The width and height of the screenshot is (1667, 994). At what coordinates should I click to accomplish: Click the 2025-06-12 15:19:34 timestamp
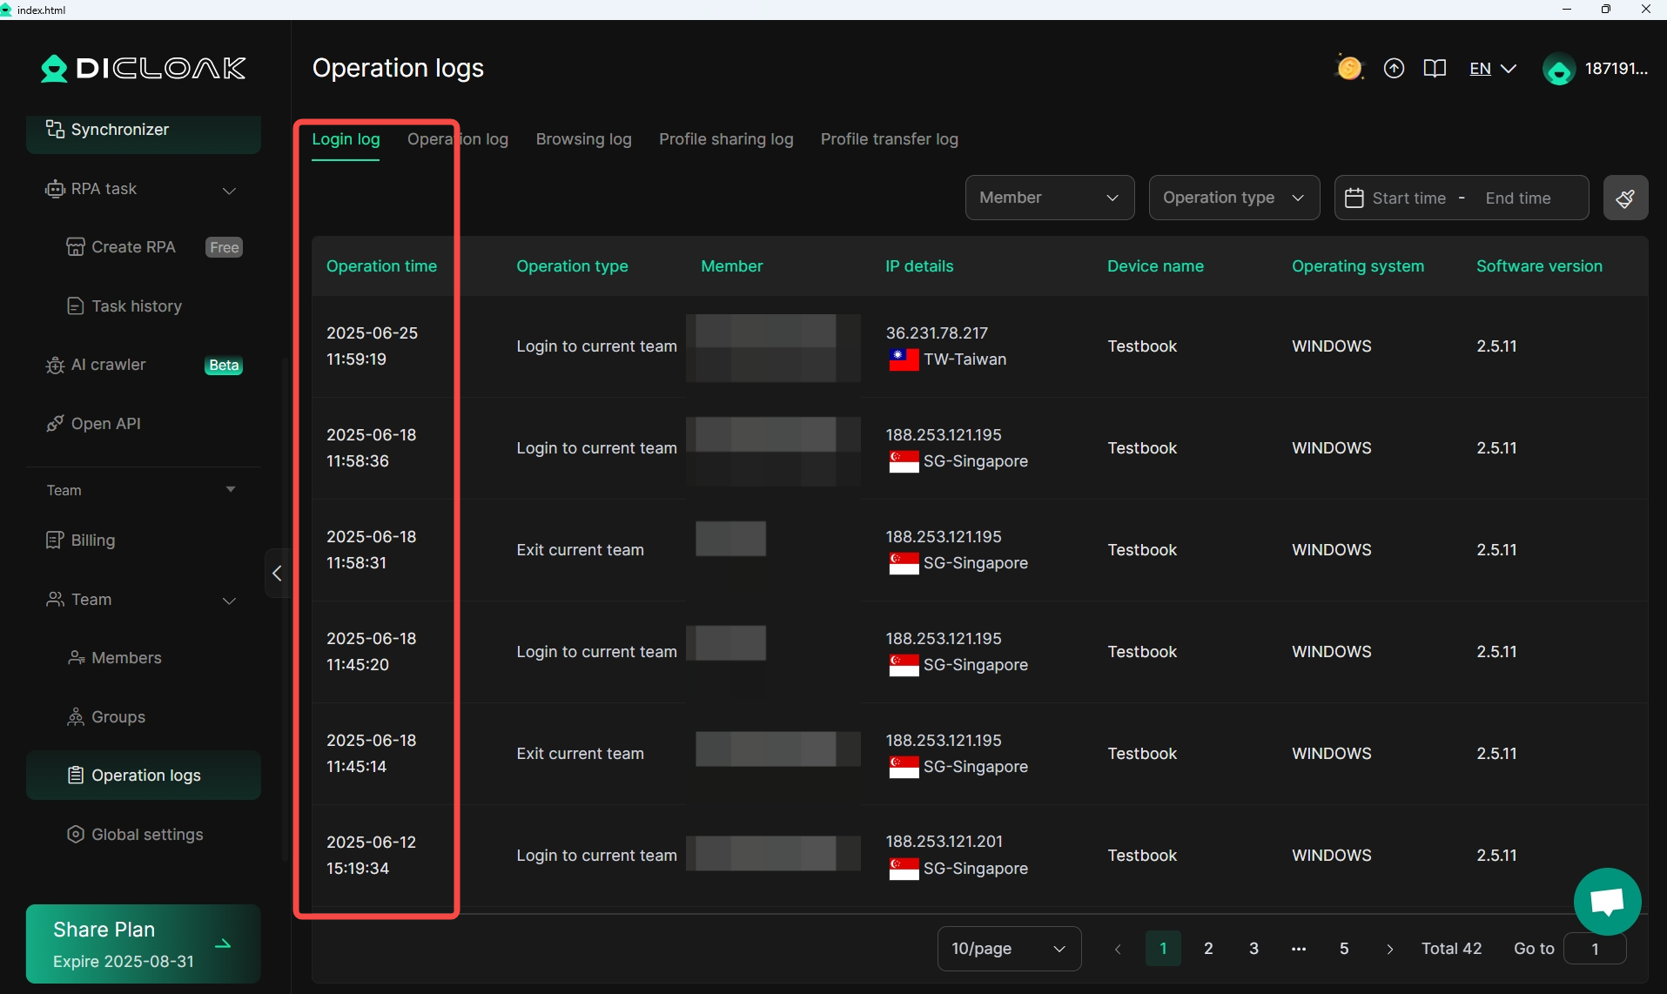371,855
